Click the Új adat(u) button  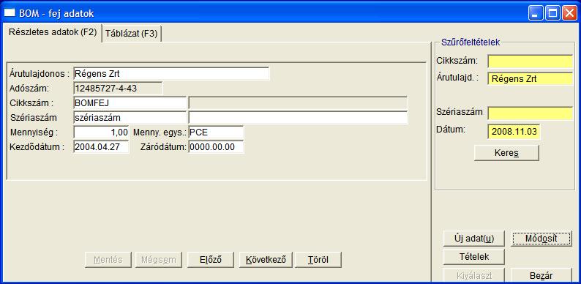tap(474, 238)
